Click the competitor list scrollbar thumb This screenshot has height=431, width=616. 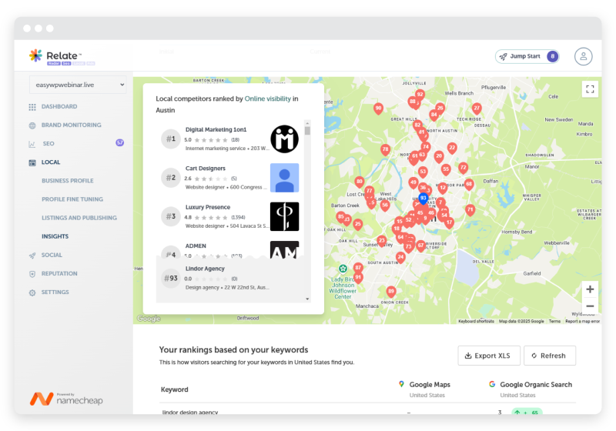(307, 130)
